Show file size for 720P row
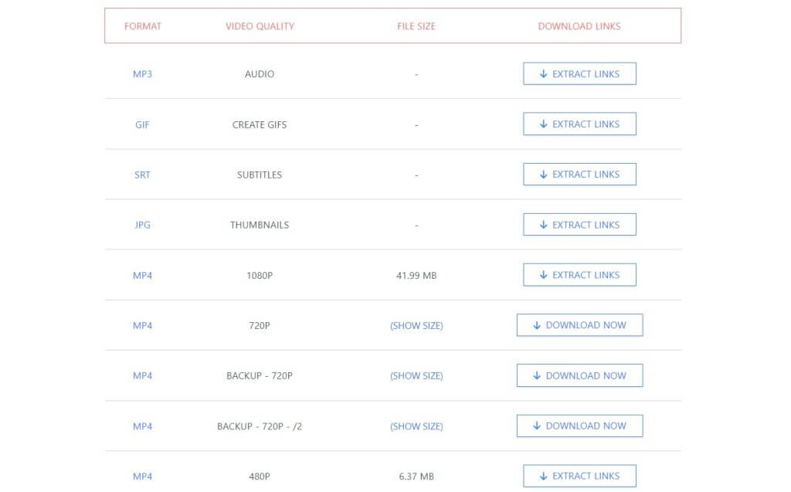Viewport: 791px width, 492px height. [x=416, y=326]
